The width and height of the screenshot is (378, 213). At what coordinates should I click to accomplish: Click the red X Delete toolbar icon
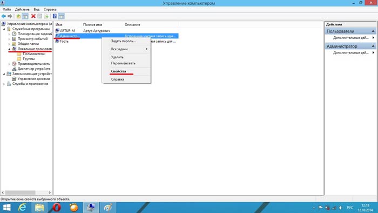[x=33, y=16]
